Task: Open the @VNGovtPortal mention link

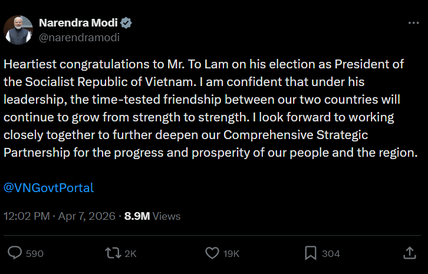Action: click(x=48, y=188)
